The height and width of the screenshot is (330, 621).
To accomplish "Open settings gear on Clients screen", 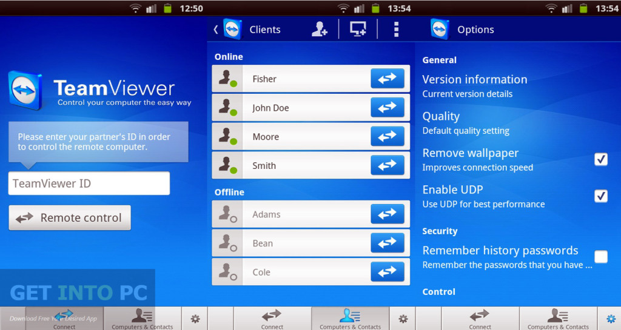I will [x=403, y=318].
